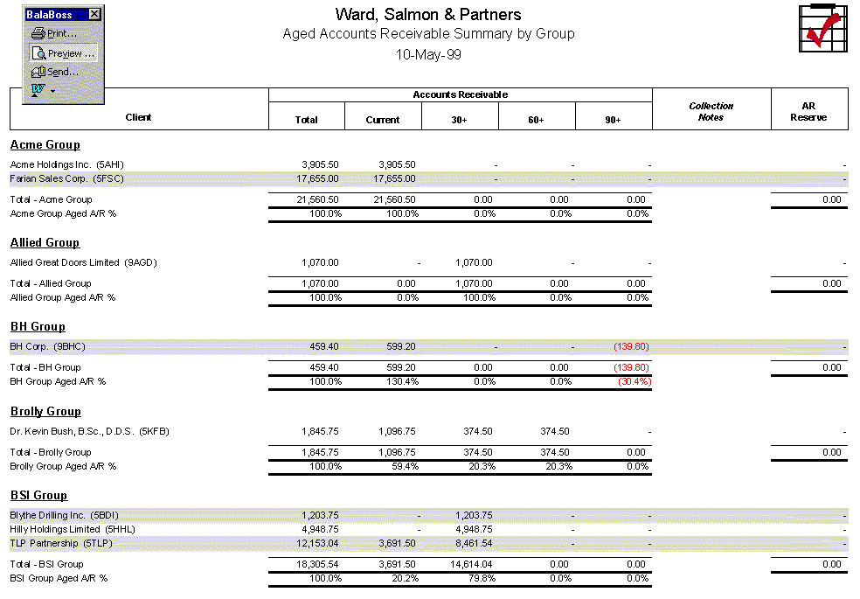Click the Print button in BalaBoss toolbar
This screenshot has height=599, width=860.
click(54, 34)
